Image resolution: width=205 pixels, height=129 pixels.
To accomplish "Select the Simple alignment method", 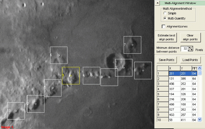I will [165, 13].
